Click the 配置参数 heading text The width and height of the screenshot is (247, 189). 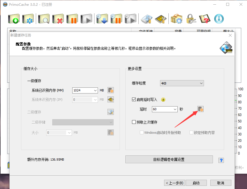coord(23,44)
